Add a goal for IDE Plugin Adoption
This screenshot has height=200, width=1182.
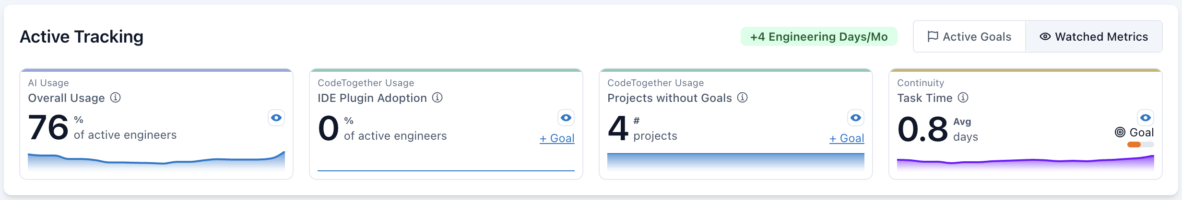coord(557,138)
